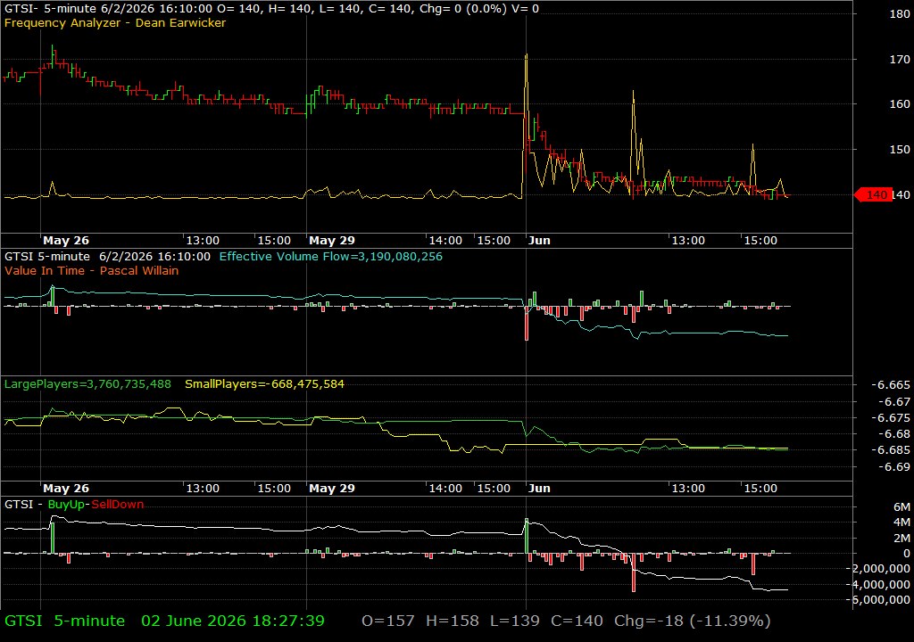
Task: Select 'May 29' on the players panel time axis
Action: (332, 489)
